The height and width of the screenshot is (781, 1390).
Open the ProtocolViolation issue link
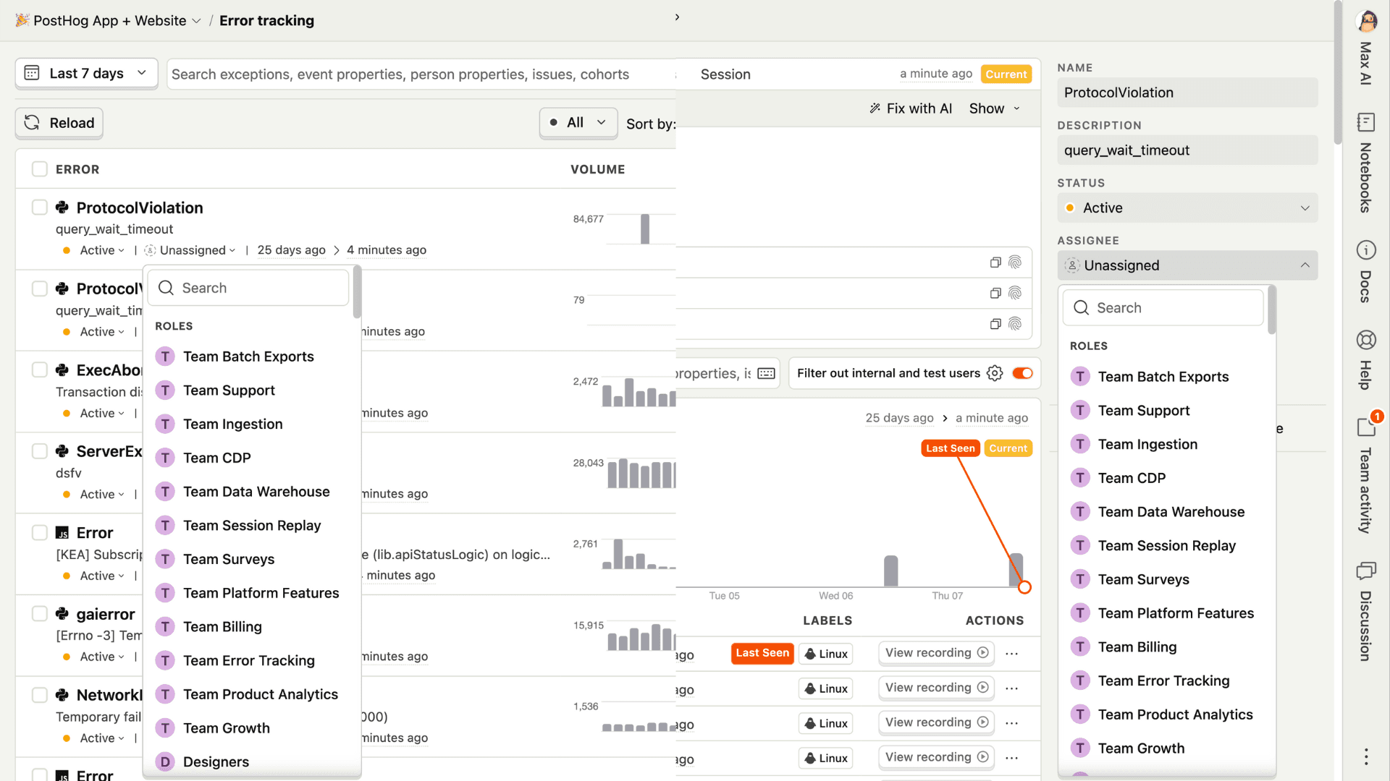pyautogui.click(x=140, y=208)
